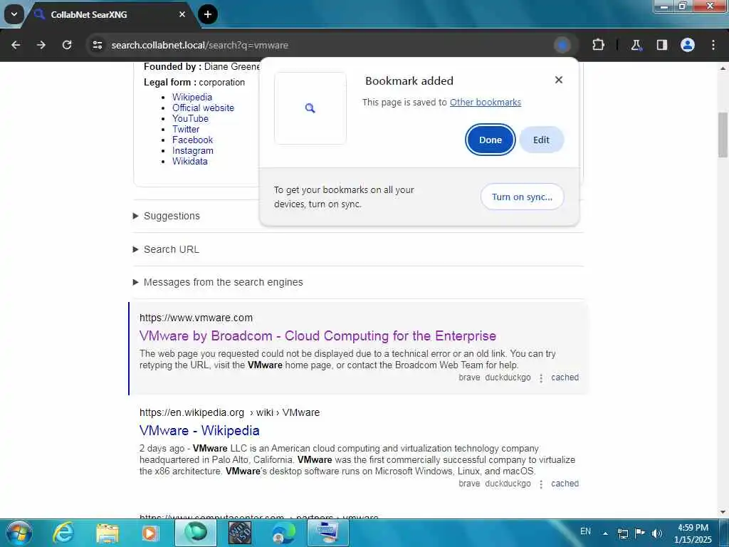729x547 pixels.
Task: Open the taskbar clock showing 4:59 PM
Action: point(693,533)
